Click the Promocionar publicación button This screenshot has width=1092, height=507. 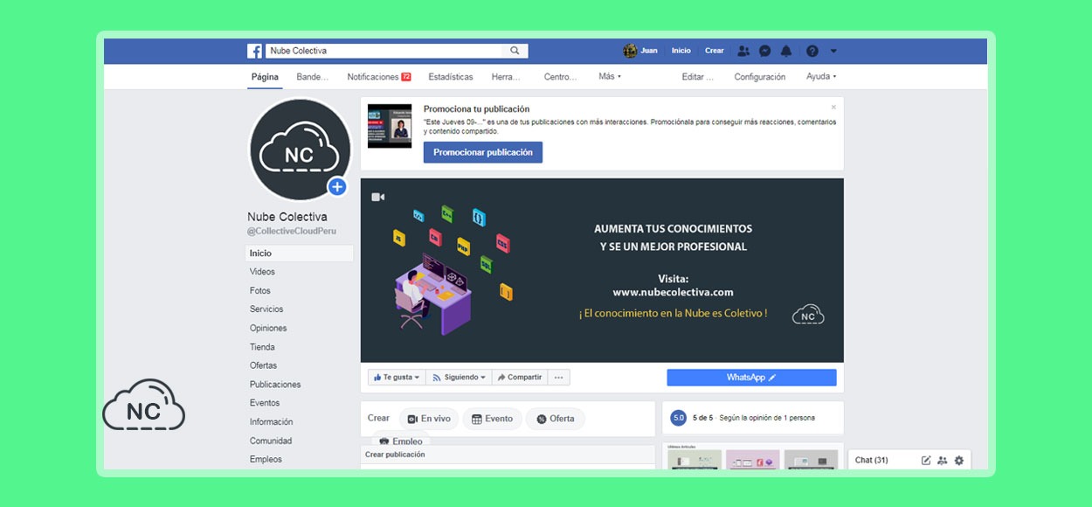pos(483,152)
